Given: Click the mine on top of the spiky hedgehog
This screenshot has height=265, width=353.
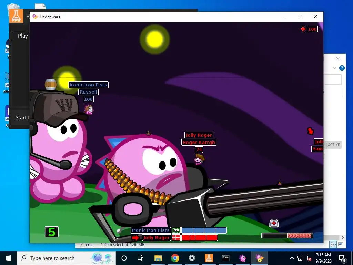Looking at the screenshot, I should coord(148,133).
